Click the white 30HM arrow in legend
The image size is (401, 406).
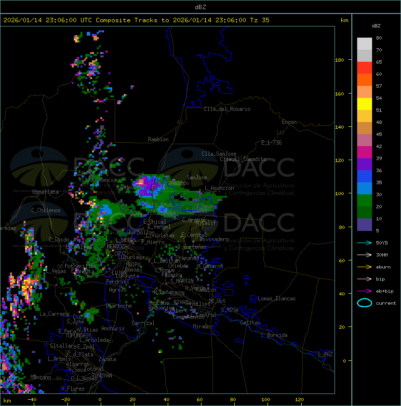pyautogui.click(x=364, y=255)
